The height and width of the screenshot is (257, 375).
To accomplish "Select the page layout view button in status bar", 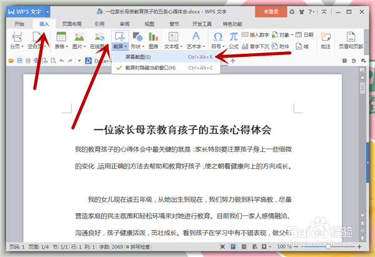I will point(233,246).
